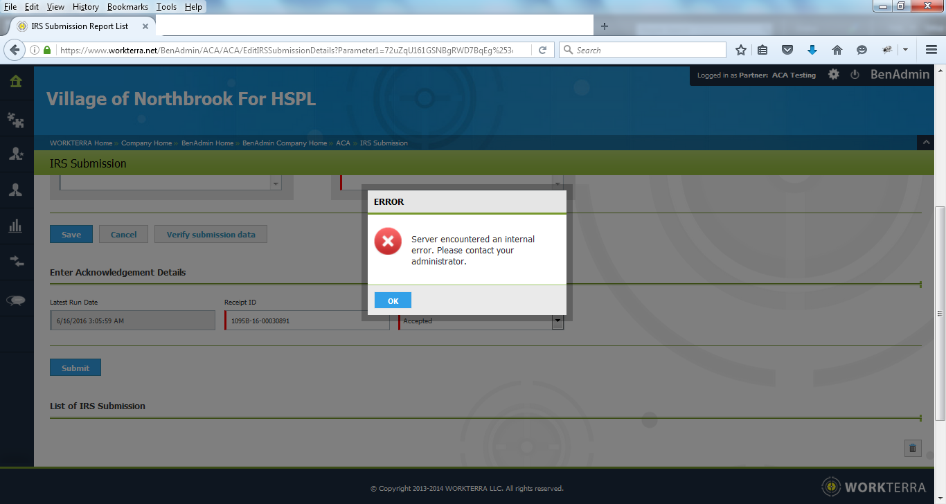Open the Accepted status dropdown
Screen dimensions: 946x504
coord(557,321)
